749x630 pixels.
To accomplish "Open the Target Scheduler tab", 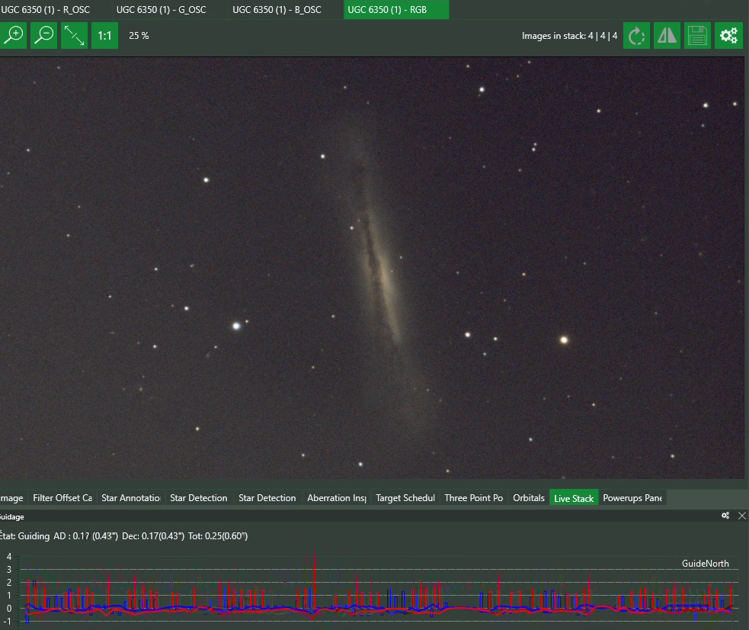I will pyautogui.click(x=405, y=497).
